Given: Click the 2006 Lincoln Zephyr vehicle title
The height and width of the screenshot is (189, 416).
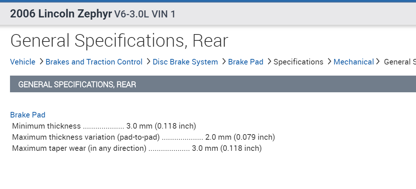Looking at the screenshot, I should (61, 14).
